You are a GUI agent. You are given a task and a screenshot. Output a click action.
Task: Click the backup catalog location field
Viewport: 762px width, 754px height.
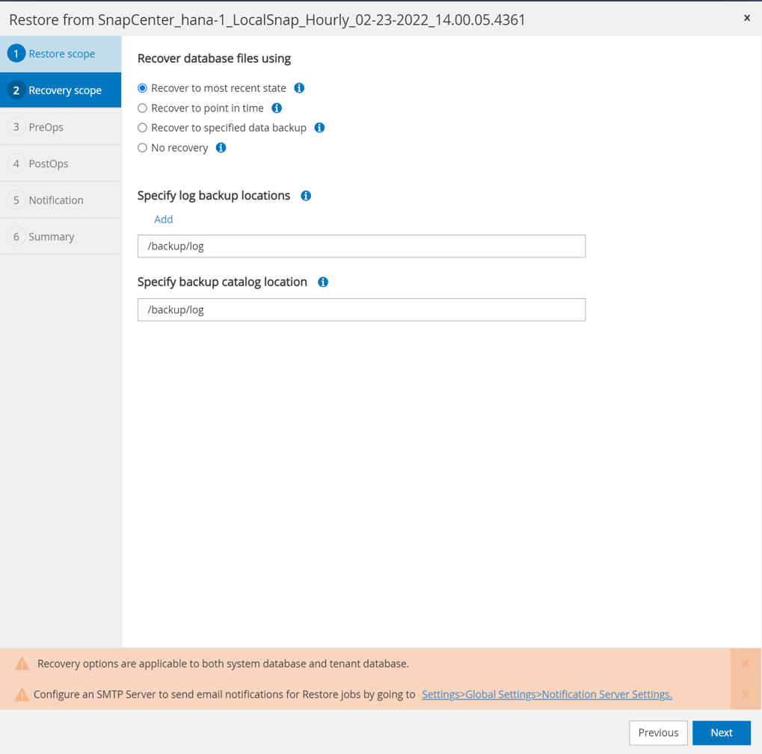[361, 310]
